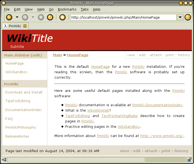Click HomePage link in first paragraph
Screen dimensions: 194x164
pos(100,67)
